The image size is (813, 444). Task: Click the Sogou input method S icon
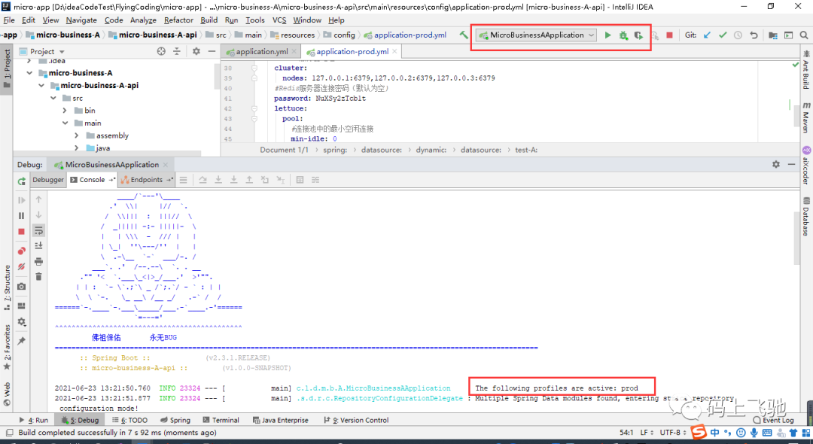click(699, 431)
